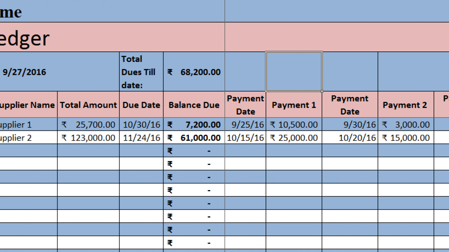Select the 10/30/16 due date cell
Image resolution: width=449 pixels, height=252 pixels.
(x=141, y=124)
